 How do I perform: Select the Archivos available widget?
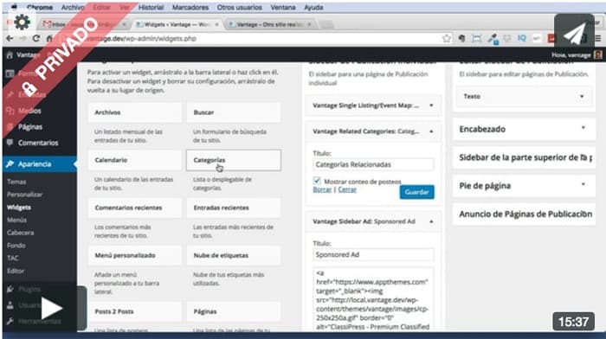[x=134, y=112]
